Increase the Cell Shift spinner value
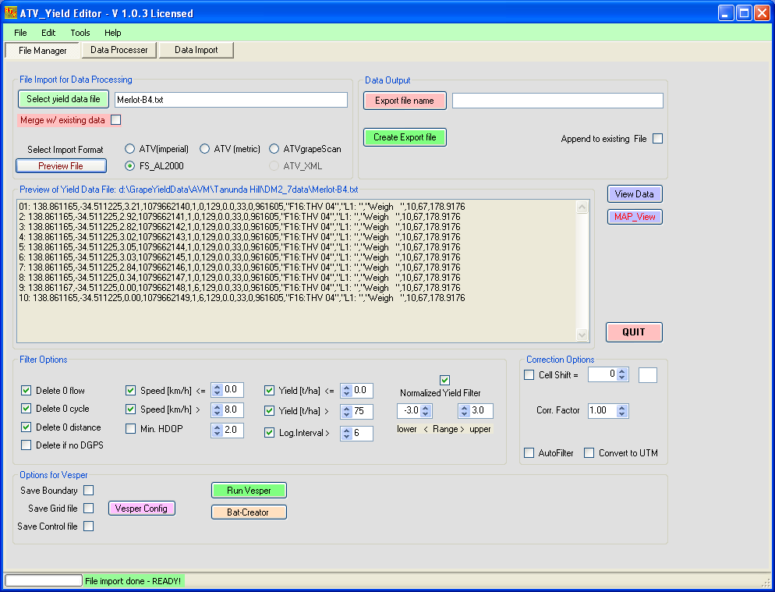Image resolution: width=775 pixels, height=592 pixels. click(x=622, y=371)
